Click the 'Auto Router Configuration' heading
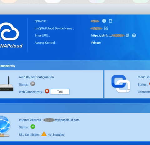The image size is (150, 145). tap(36, 77)
